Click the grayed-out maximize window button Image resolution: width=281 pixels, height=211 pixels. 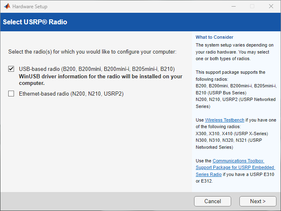point(252,7)
